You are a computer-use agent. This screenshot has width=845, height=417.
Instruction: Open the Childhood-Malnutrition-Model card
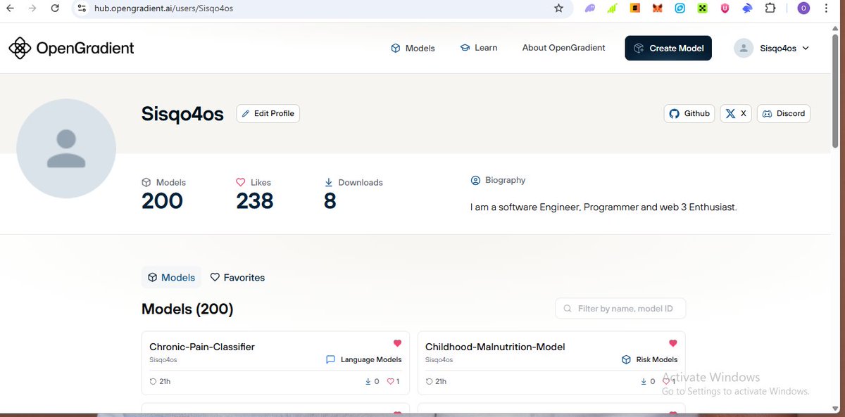(x=551, y=363)
